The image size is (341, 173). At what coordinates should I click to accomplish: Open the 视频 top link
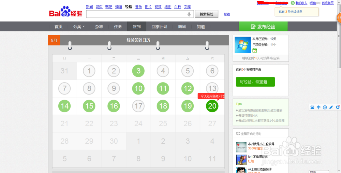[158, 7]
